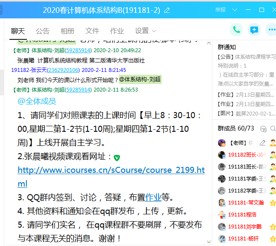Click the @体系结构-刘超 mention tag
Viewport: 276px width, 246px height.
click(x=140, y=80)
